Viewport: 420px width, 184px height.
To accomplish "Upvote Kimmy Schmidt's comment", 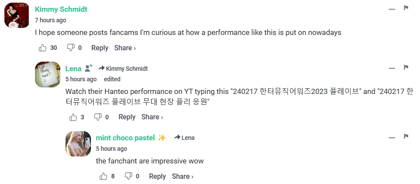I will click(x=42, y=48).
